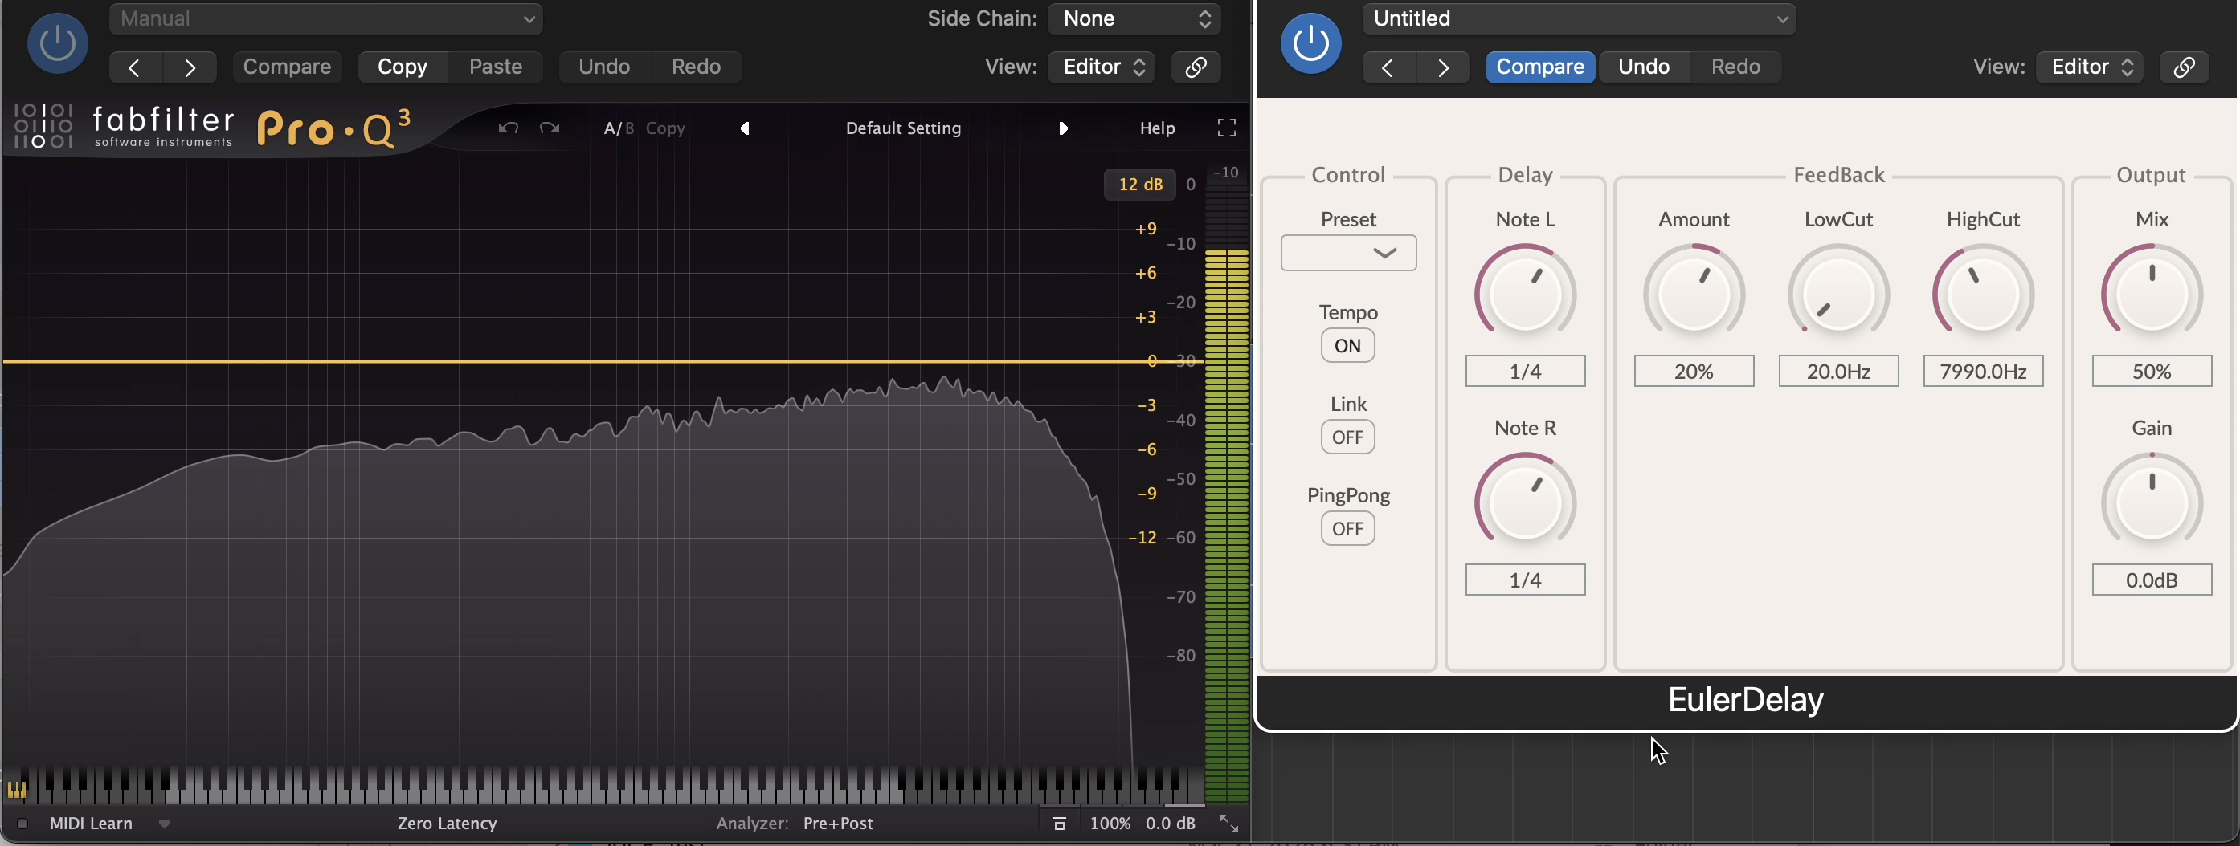Viewport: 2240px width, 846px height.
Task: Open the Default Setting preset menu
Action: coord(904,128)
